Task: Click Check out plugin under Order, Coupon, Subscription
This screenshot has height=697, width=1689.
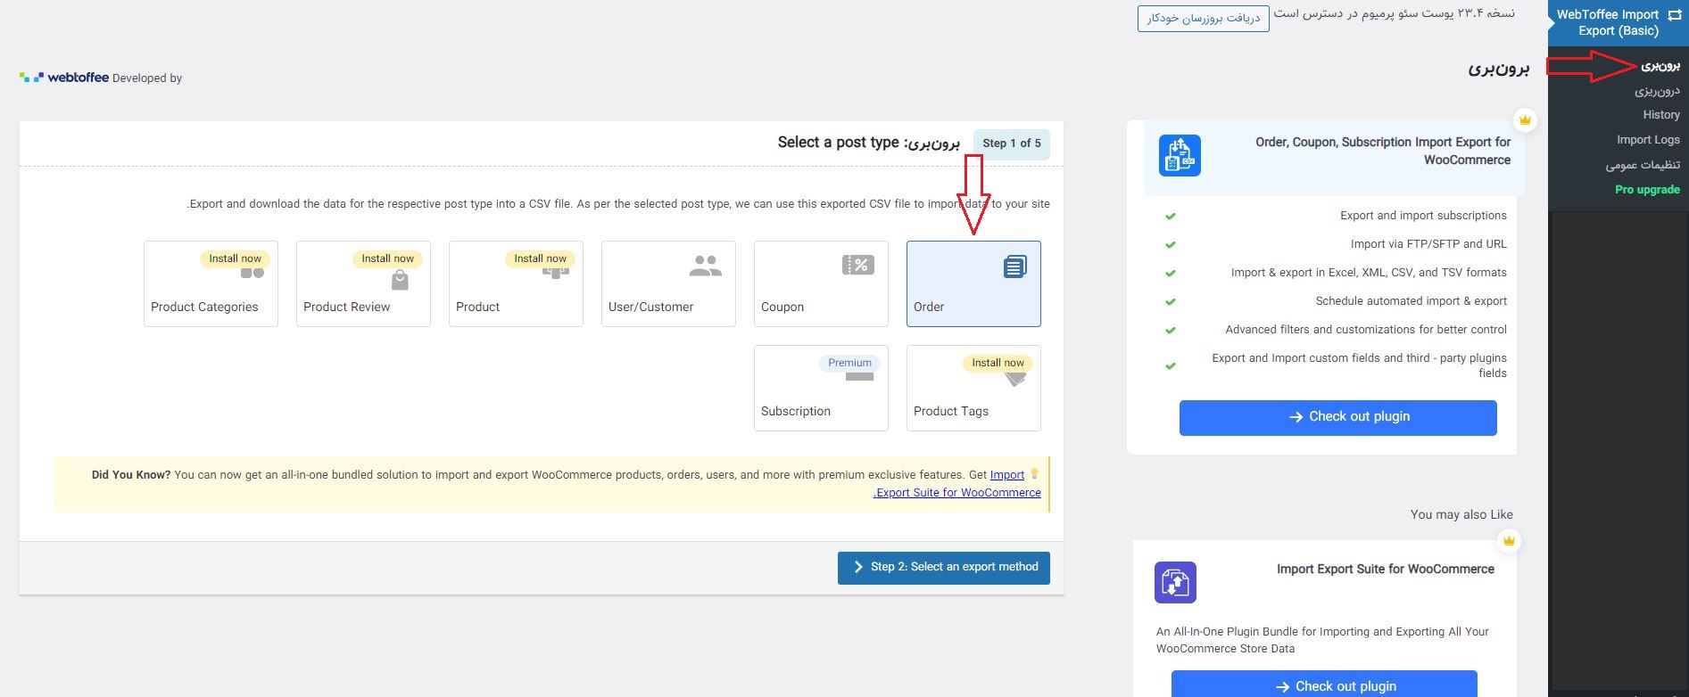Action: tap(1338, 417)
